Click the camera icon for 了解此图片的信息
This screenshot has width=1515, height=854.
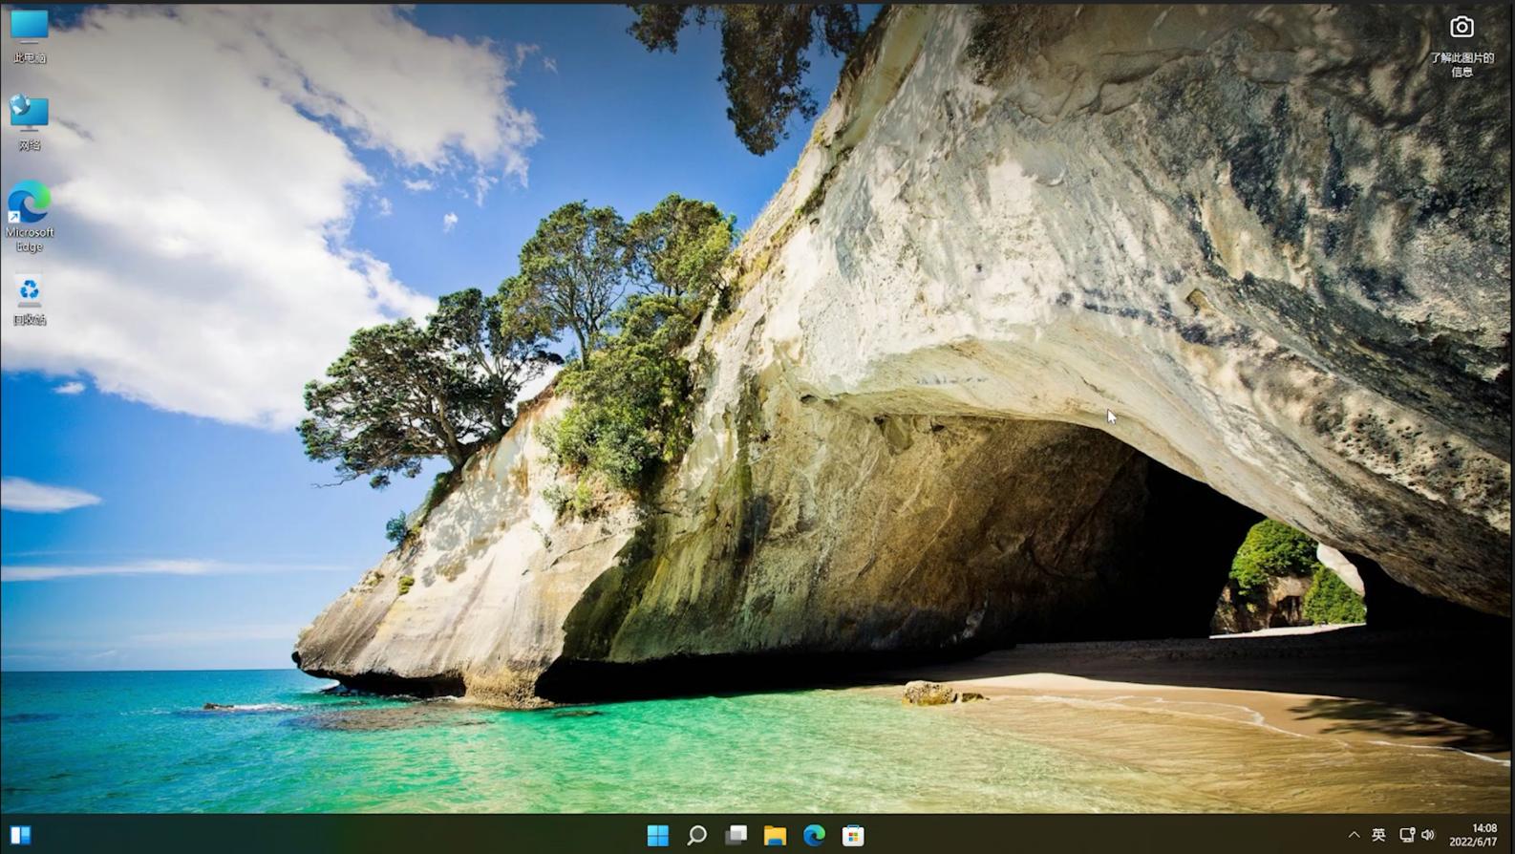[1461, 28]
